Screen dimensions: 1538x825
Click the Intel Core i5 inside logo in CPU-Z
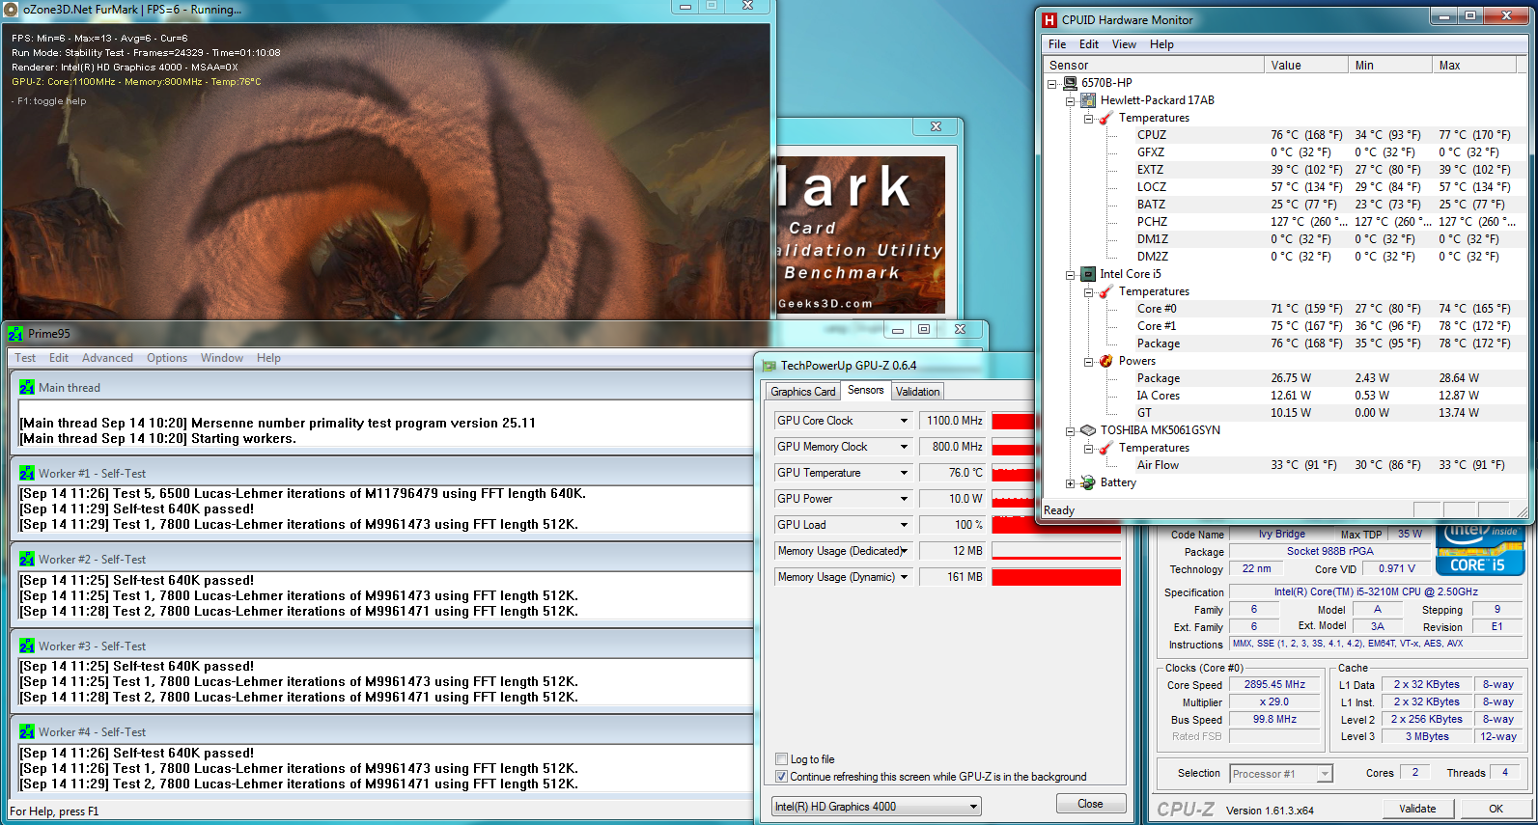[x=1480, y=549]
